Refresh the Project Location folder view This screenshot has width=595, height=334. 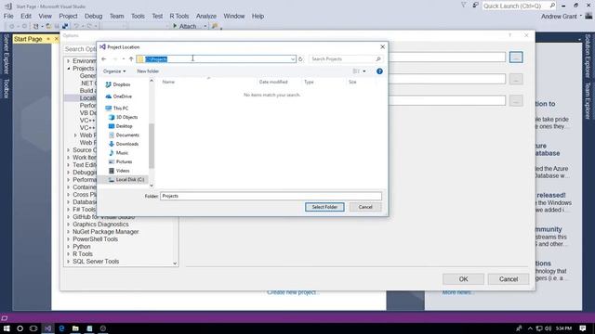300,59
